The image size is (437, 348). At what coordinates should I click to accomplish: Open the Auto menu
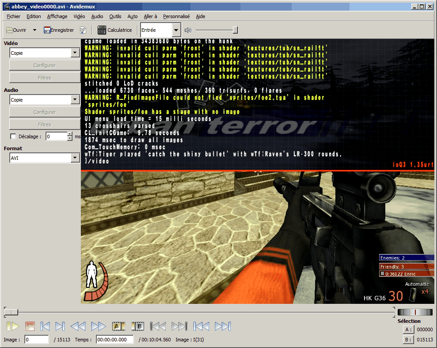pos(133,16)
